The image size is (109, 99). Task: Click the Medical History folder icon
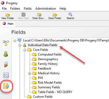coord(34,73)
